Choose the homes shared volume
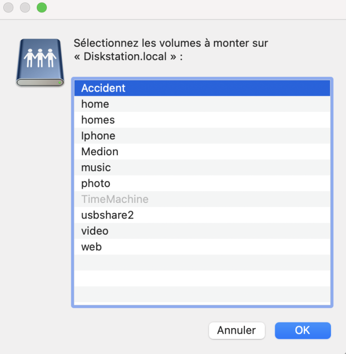This screenshot has width=346, height=354. (98, 120)
